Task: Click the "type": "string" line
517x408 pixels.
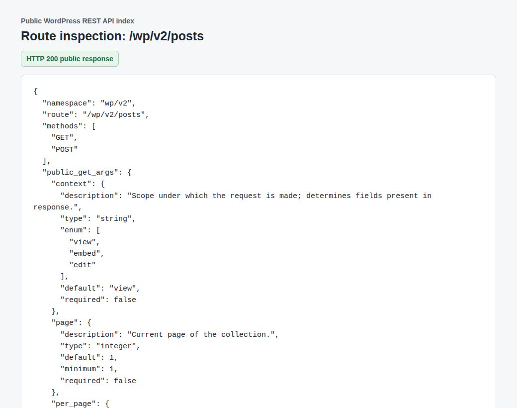Action: [98, 218]
